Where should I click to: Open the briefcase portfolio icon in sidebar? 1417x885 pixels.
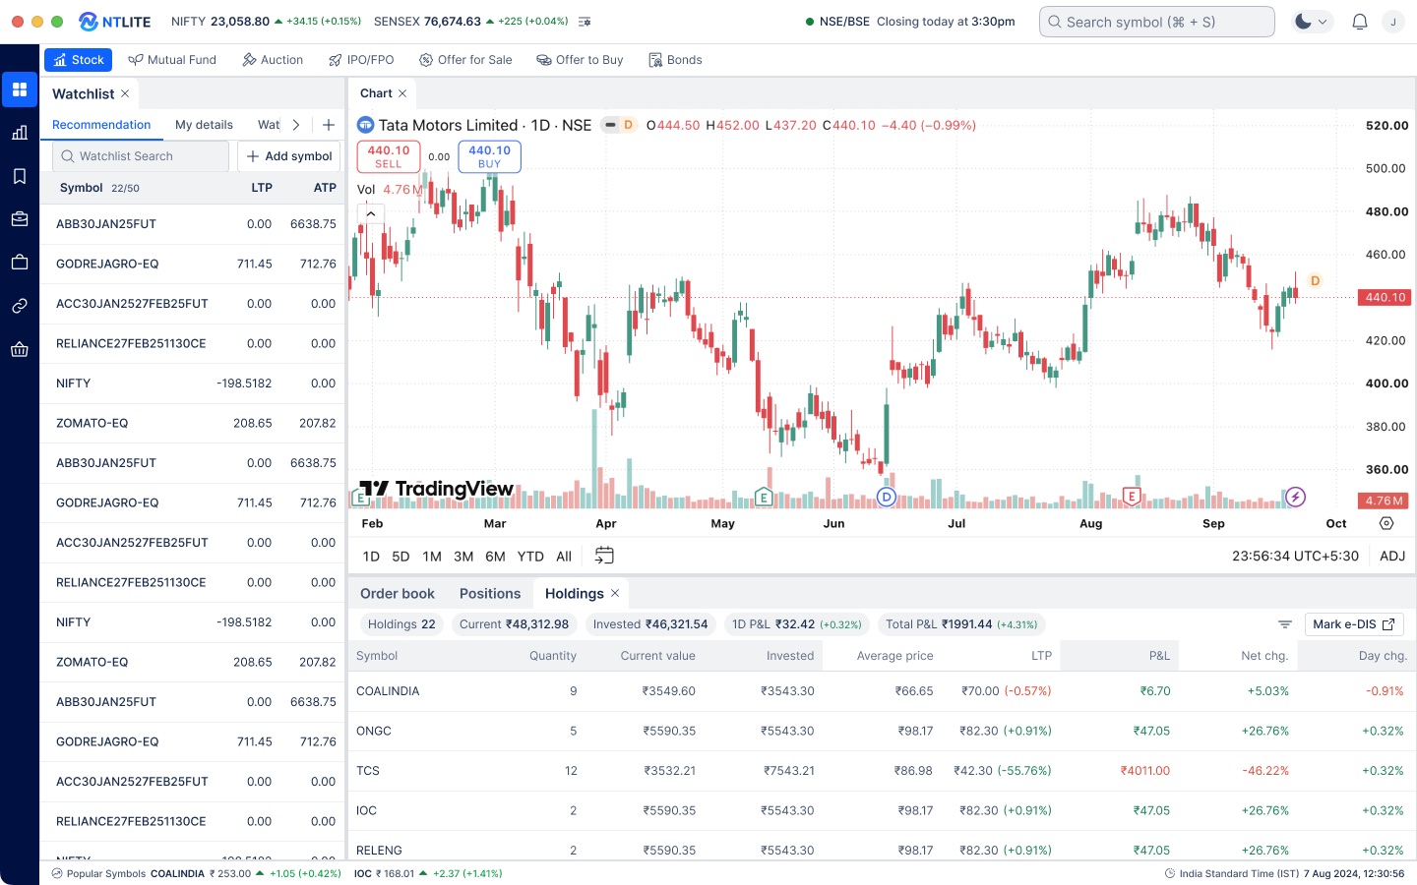pyautogui.click(x=20, y=219)
